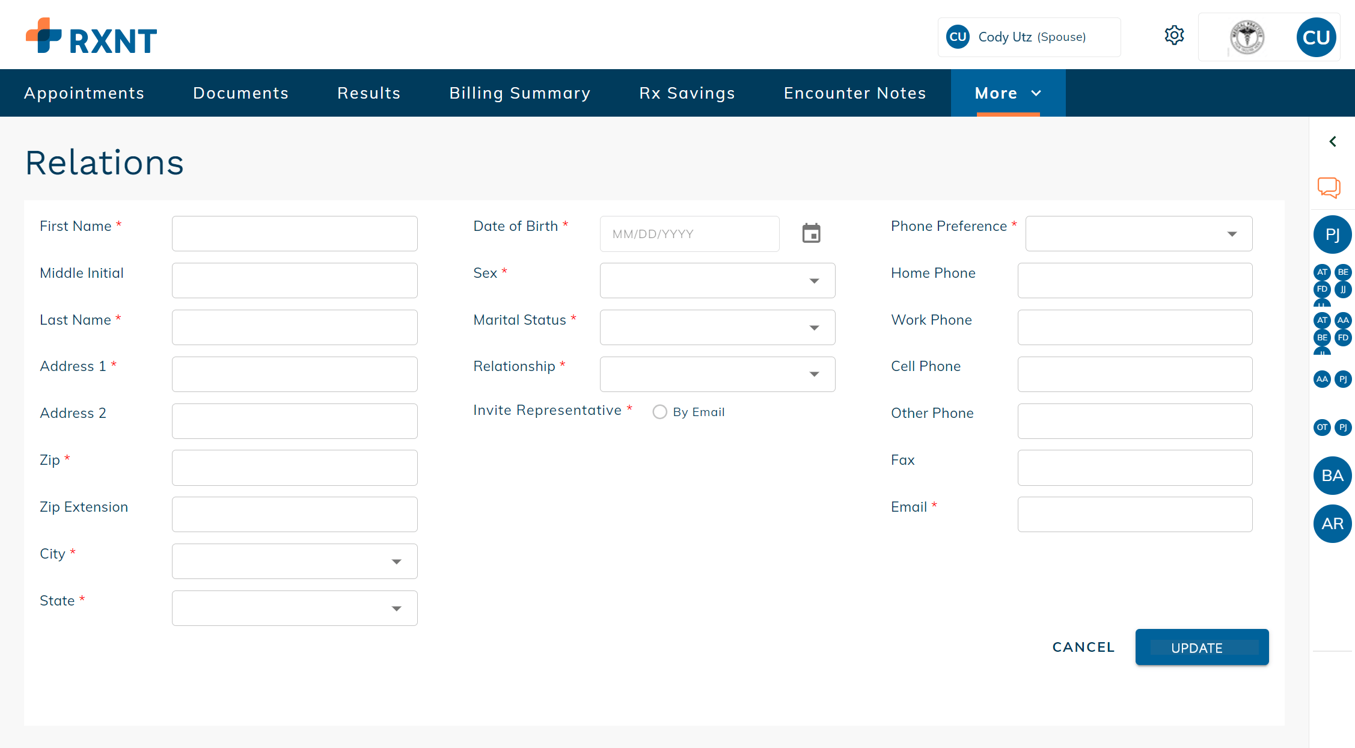Image resolution: width=1355 pixels, height=748 pixels.
Task: Collapse the right sidebar with the arrow
Action: click(x=1333, y=141)
